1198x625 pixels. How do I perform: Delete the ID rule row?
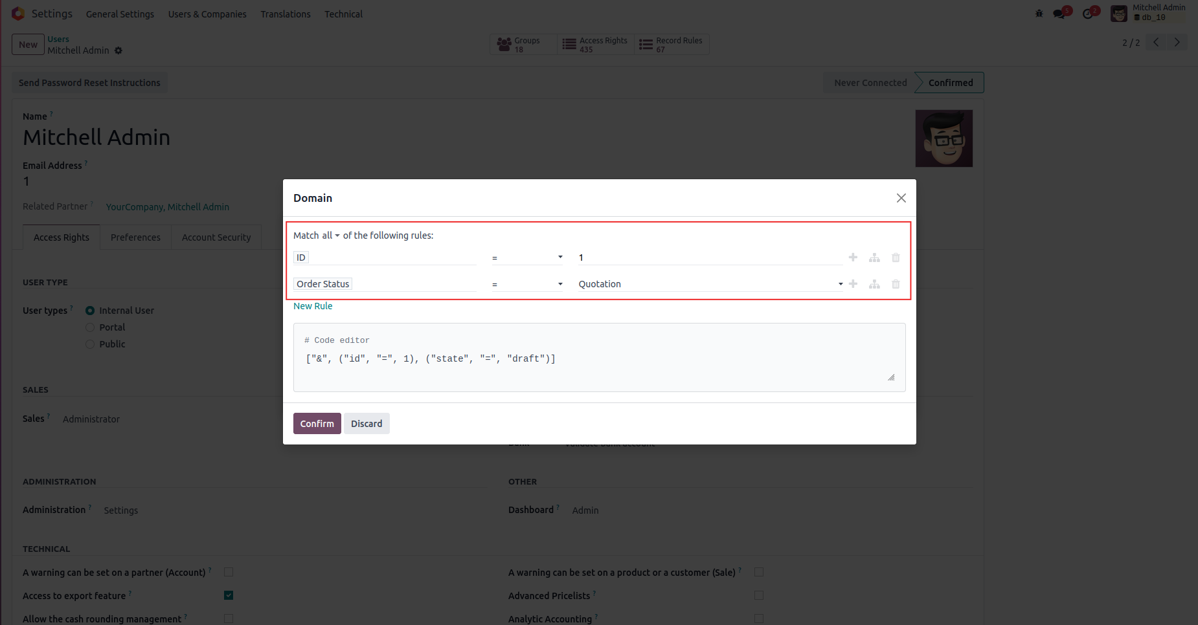[896, 258]
